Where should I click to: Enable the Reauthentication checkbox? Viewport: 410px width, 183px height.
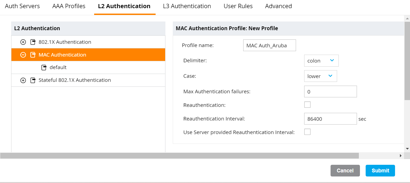pyautogui.click(x=307, y=105)
